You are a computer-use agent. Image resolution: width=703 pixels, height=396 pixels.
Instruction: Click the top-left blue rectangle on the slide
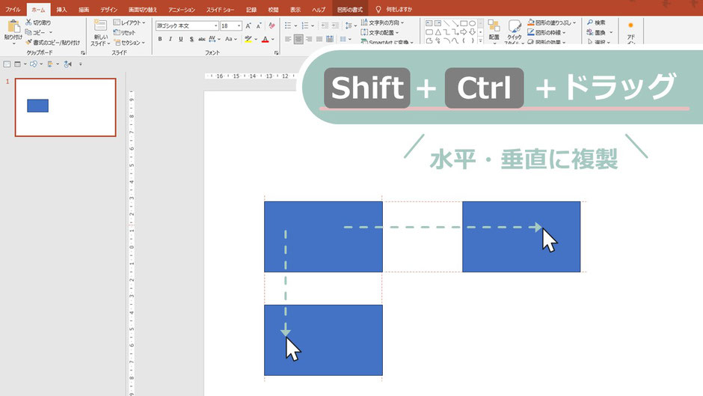point(323,237)
